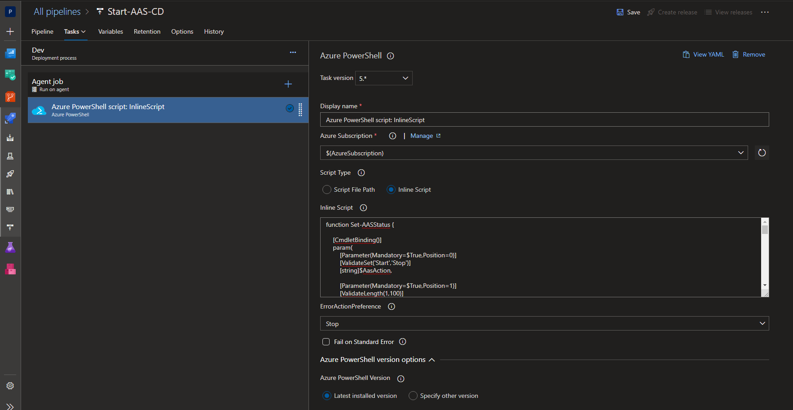Open the ErrorActionPreference Stop dropdown
Viewport: 793px width, 410px height.
[x=544, y=323]
